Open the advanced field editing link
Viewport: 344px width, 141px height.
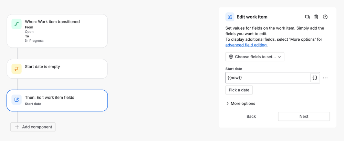(x=246, y=45)
